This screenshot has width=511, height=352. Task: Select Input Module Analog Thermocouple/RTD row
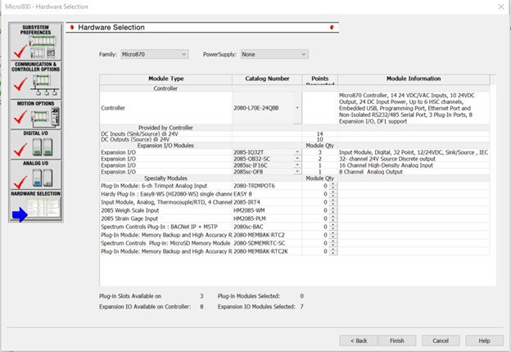pyautogui.click(x=295, y=202)
